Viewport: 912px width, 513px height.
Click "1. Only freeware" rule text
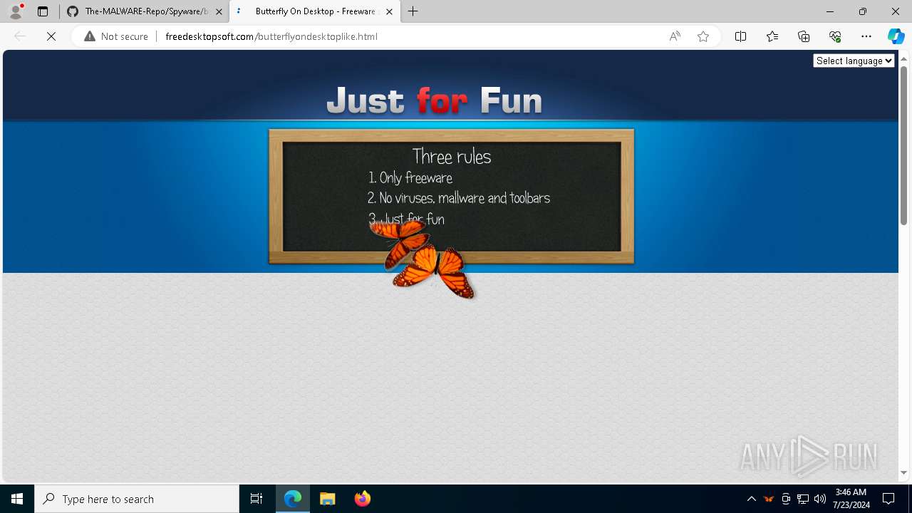click(410, 178)
